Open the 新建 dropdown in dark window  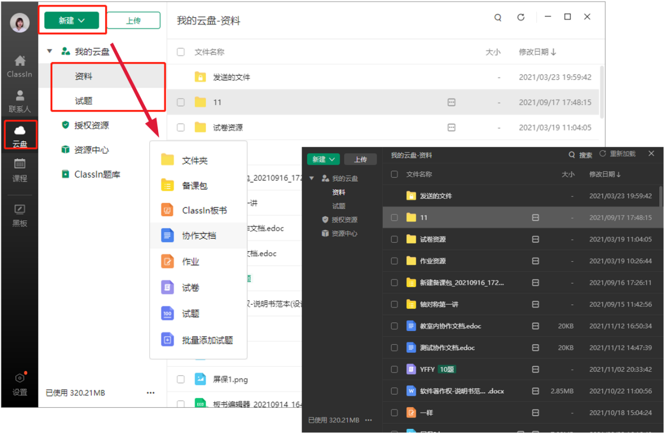pos(323,160)
